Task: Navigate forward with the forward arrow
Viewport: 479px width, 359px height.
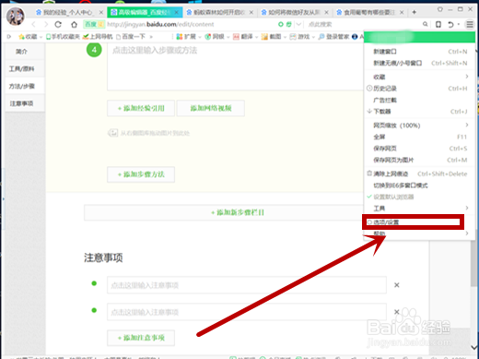Action: click(46, 24)
